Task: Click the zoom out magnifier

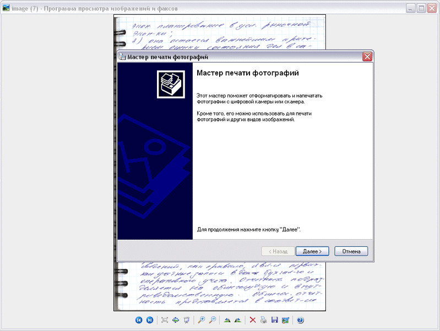Action: point(213,320)
